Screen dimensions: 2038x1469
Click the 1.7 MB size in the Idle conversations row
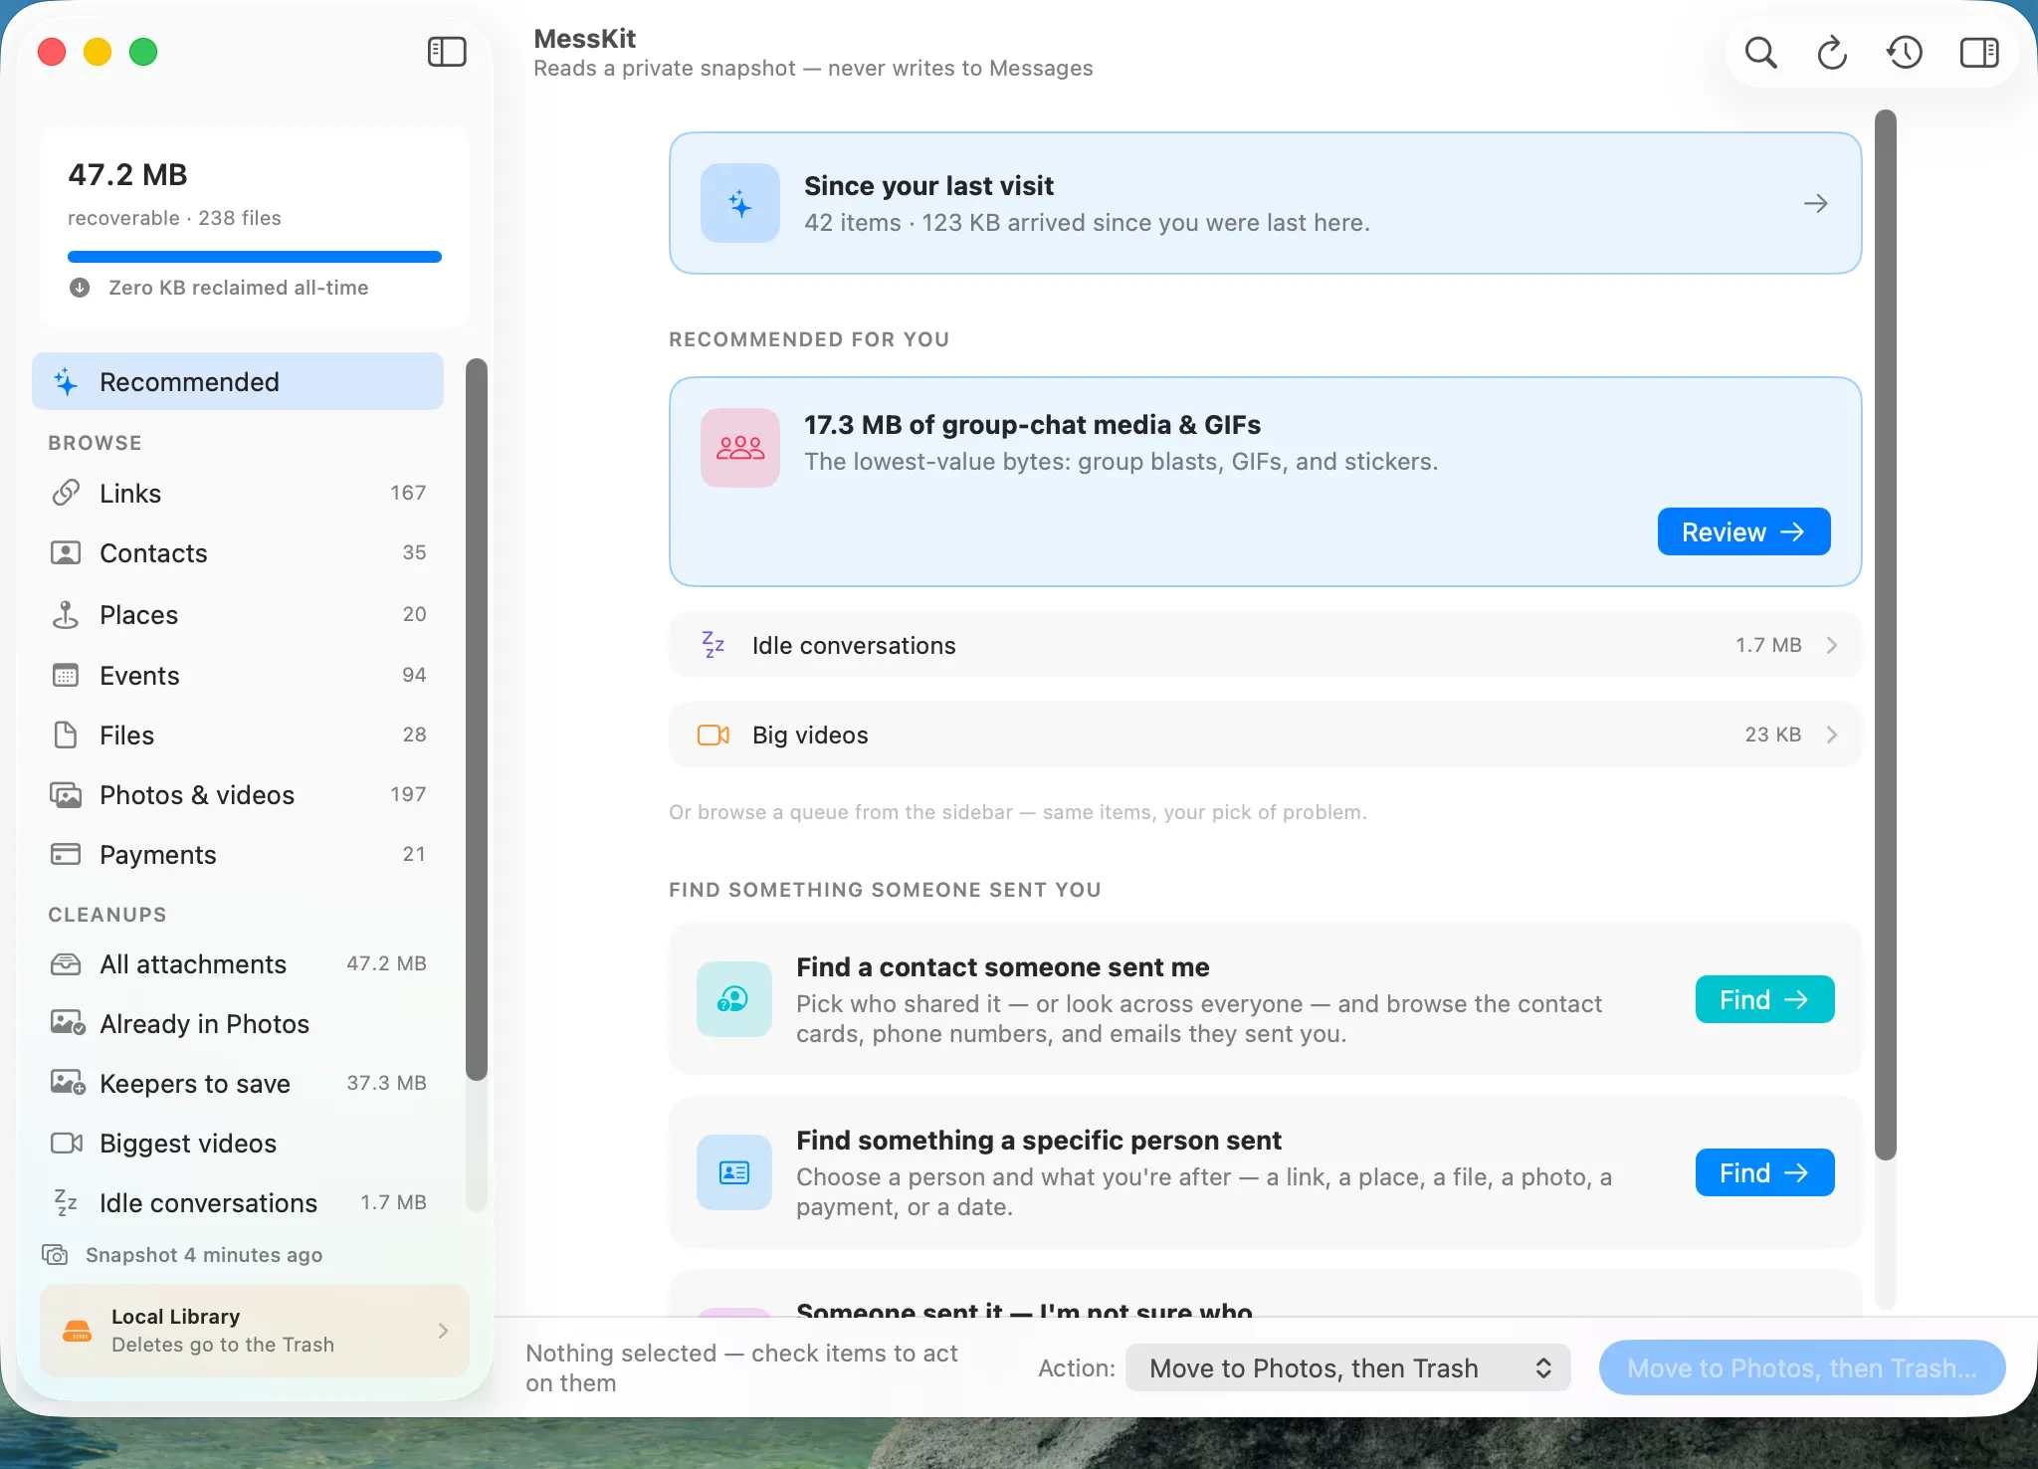(x=1768, y=645)
